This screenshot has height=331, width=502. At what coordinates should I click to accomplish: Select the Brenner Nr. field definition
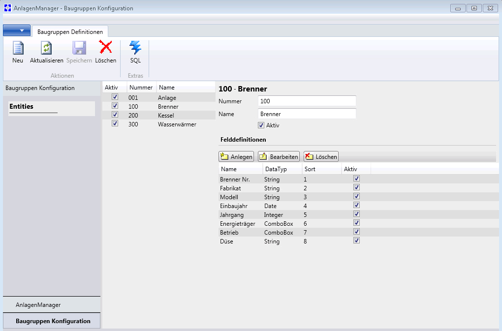[x=359, y=179]
